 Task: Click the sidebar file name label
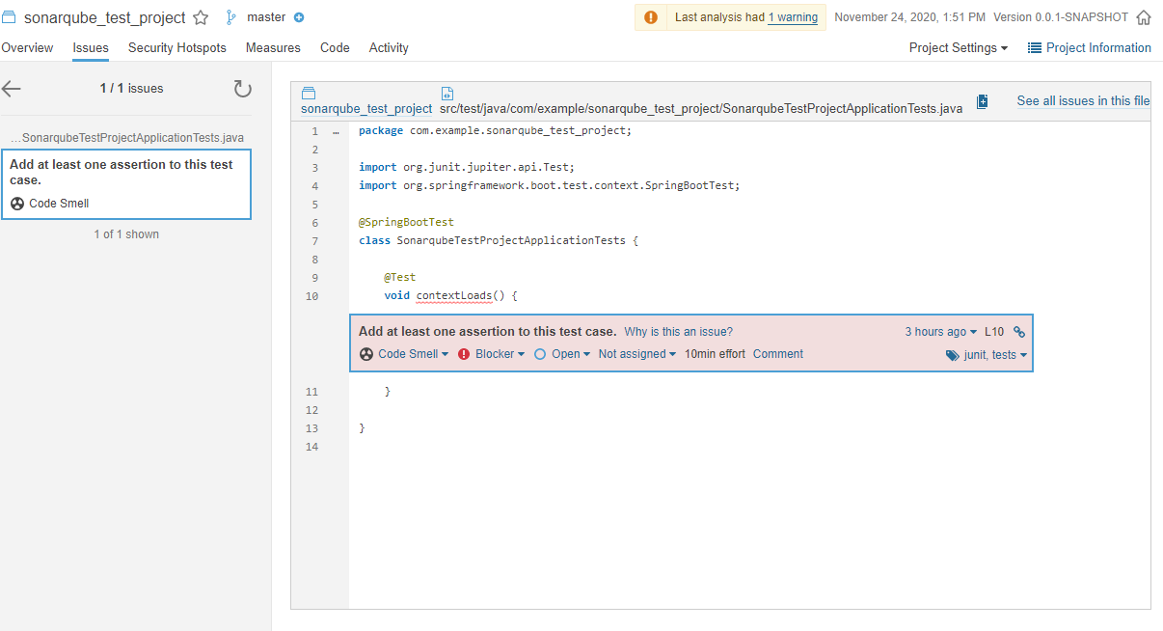tap(126, 138)
